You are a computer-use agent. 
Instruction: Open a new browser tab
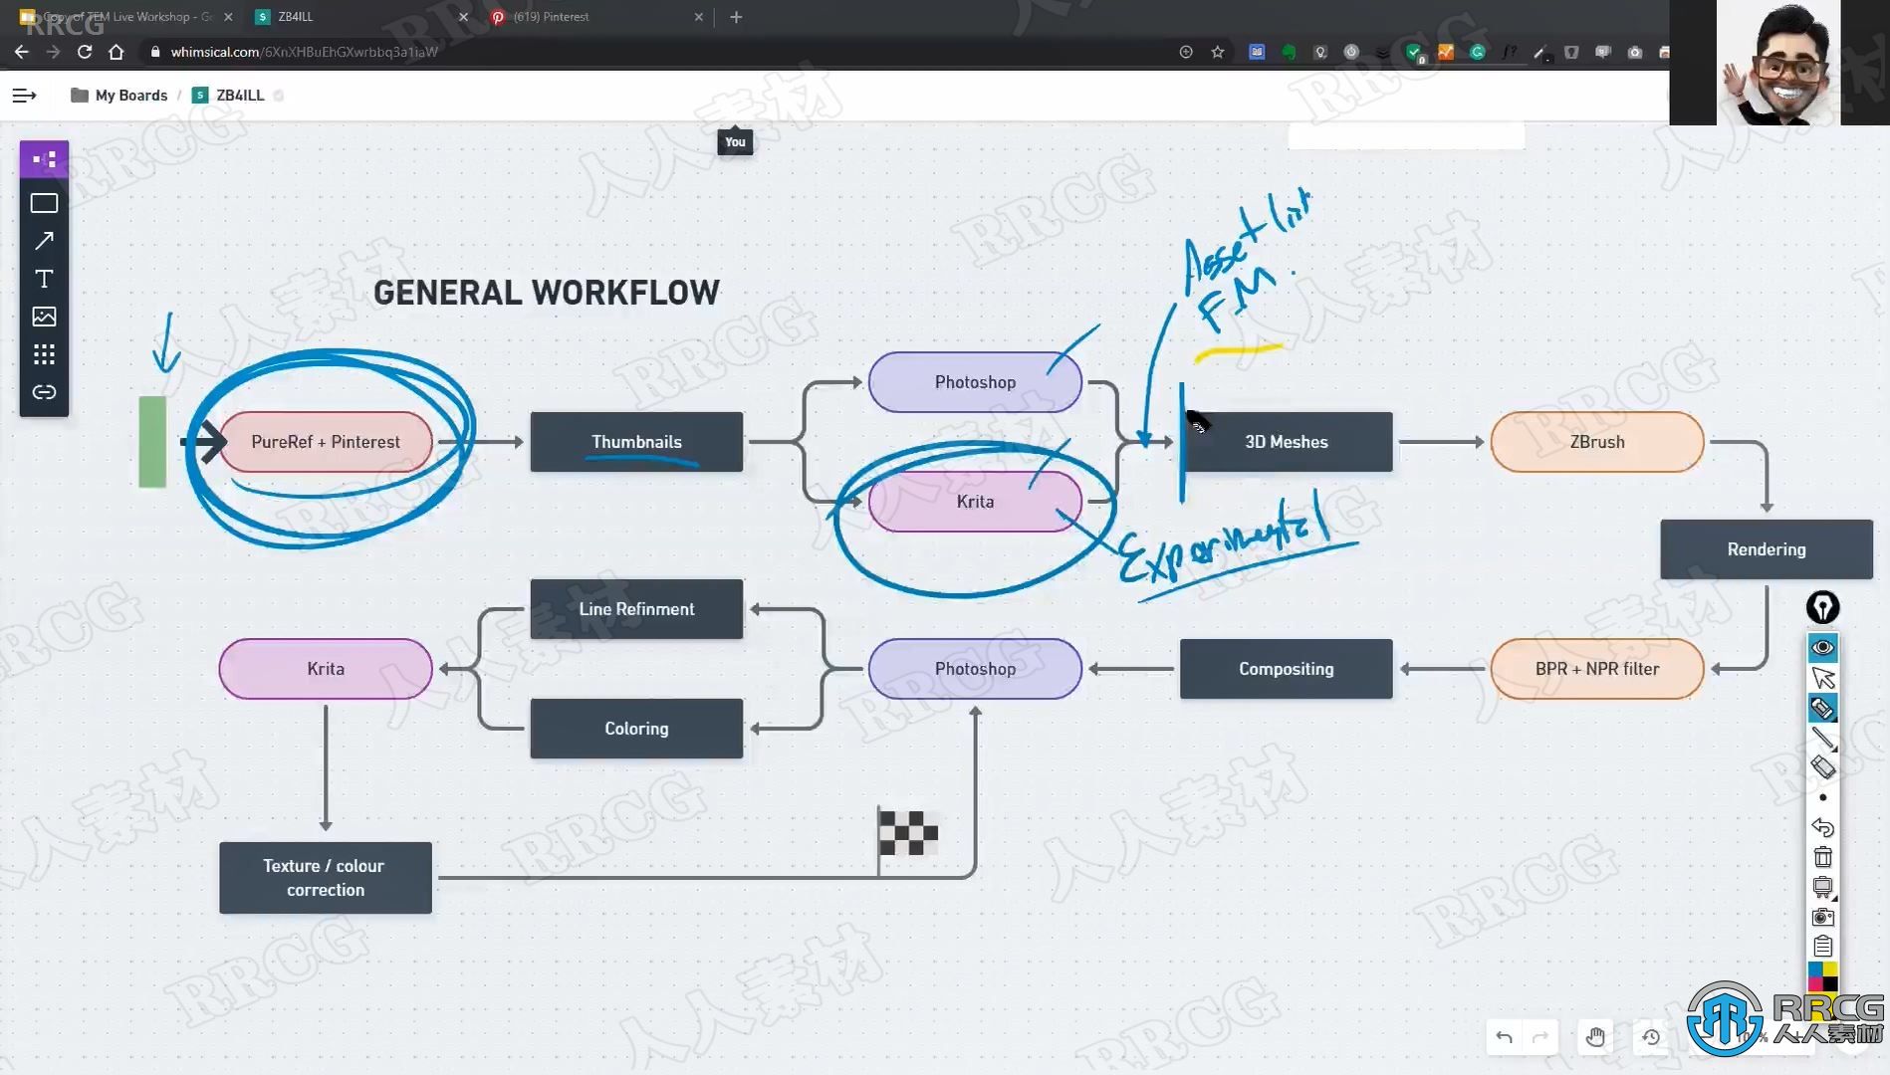736,17
